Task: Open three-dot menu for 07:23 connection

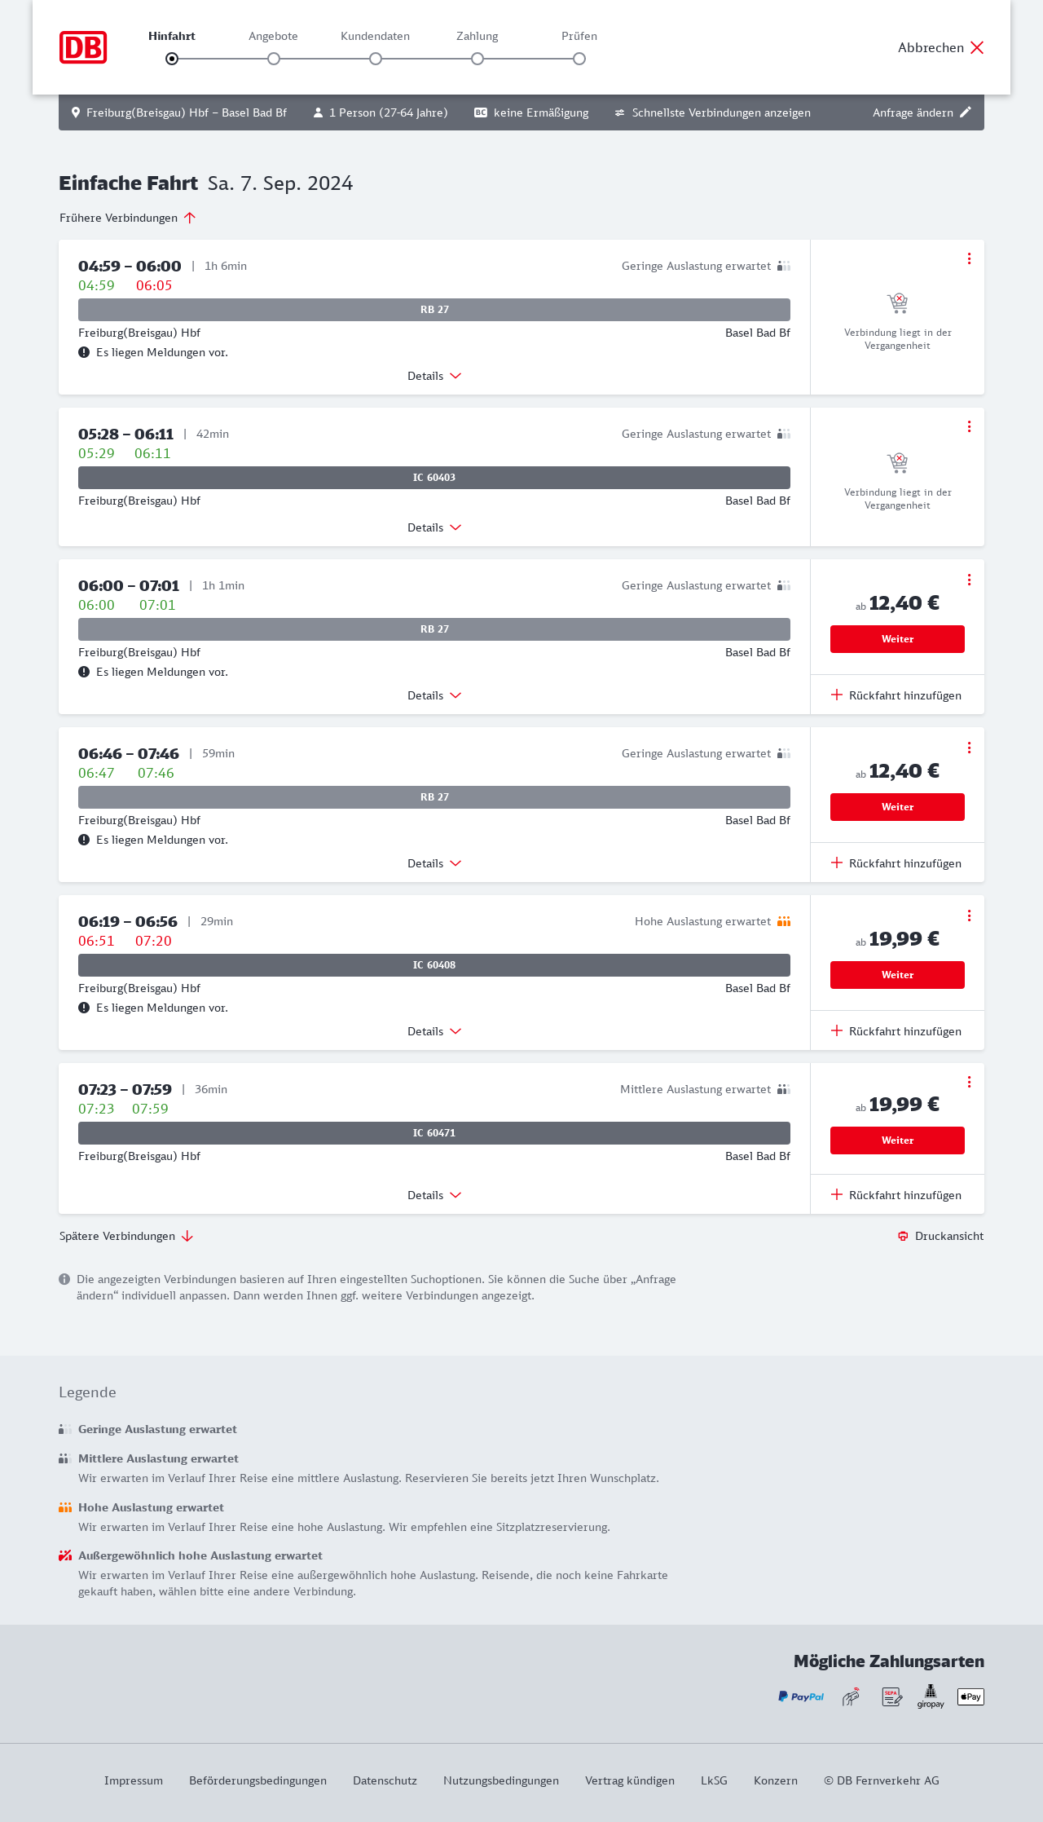Action: pos(969,1082)
